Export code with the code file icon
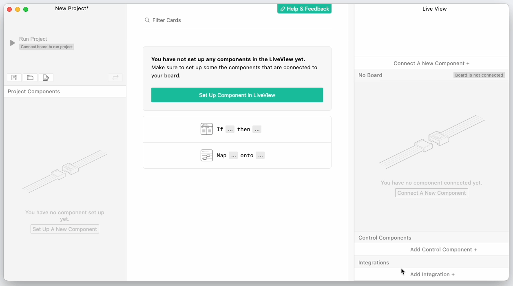Viewport: 513px width, 286px height. pos(46,77)
